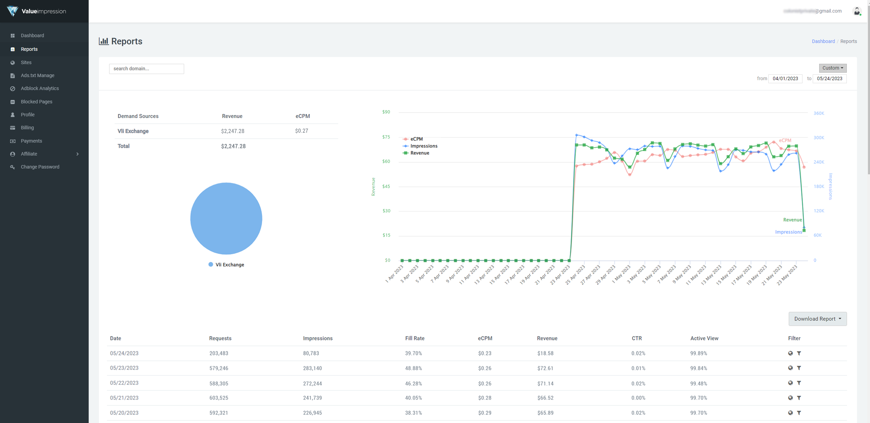Click the funnel filter icon for 05/22/2023
Screen dimensions: 870x423
tap(799, 383)
